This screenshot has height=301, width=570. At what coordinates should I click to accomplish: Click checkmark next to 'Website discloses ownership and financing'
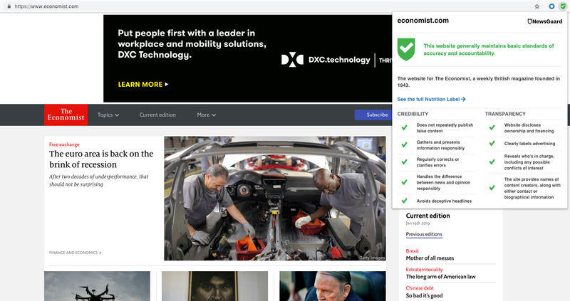click(492, 127)
